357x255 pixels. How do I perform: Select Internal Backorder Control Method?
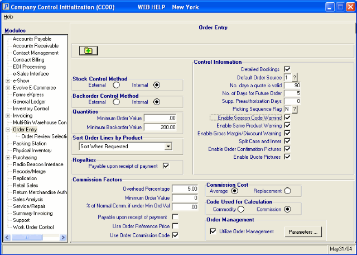pos(157,102)
